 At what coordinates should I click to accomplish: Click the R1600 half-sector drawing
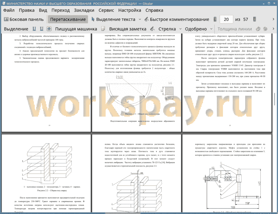click(129, 94)
